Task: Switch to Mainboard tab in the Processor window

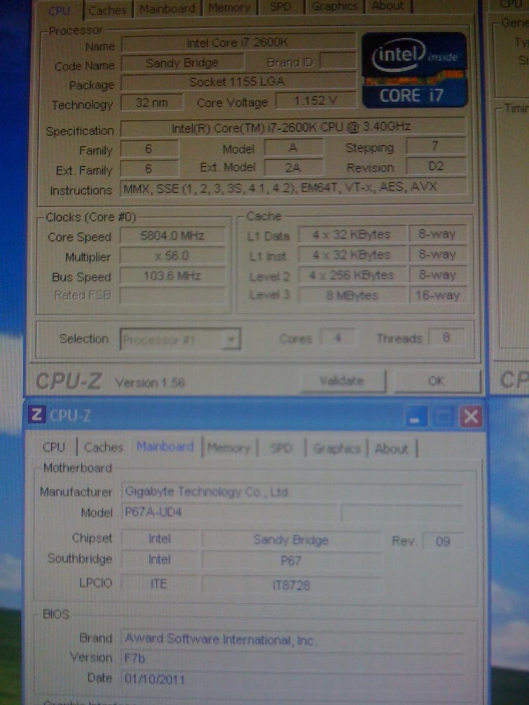Action: click(167, 9)
